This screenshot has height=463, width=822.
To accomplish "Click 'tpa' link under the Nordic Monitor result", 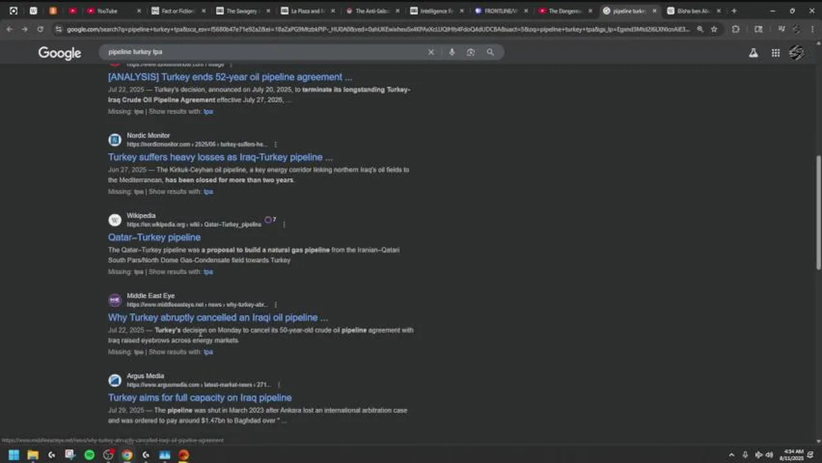I will tap(208, 192).
